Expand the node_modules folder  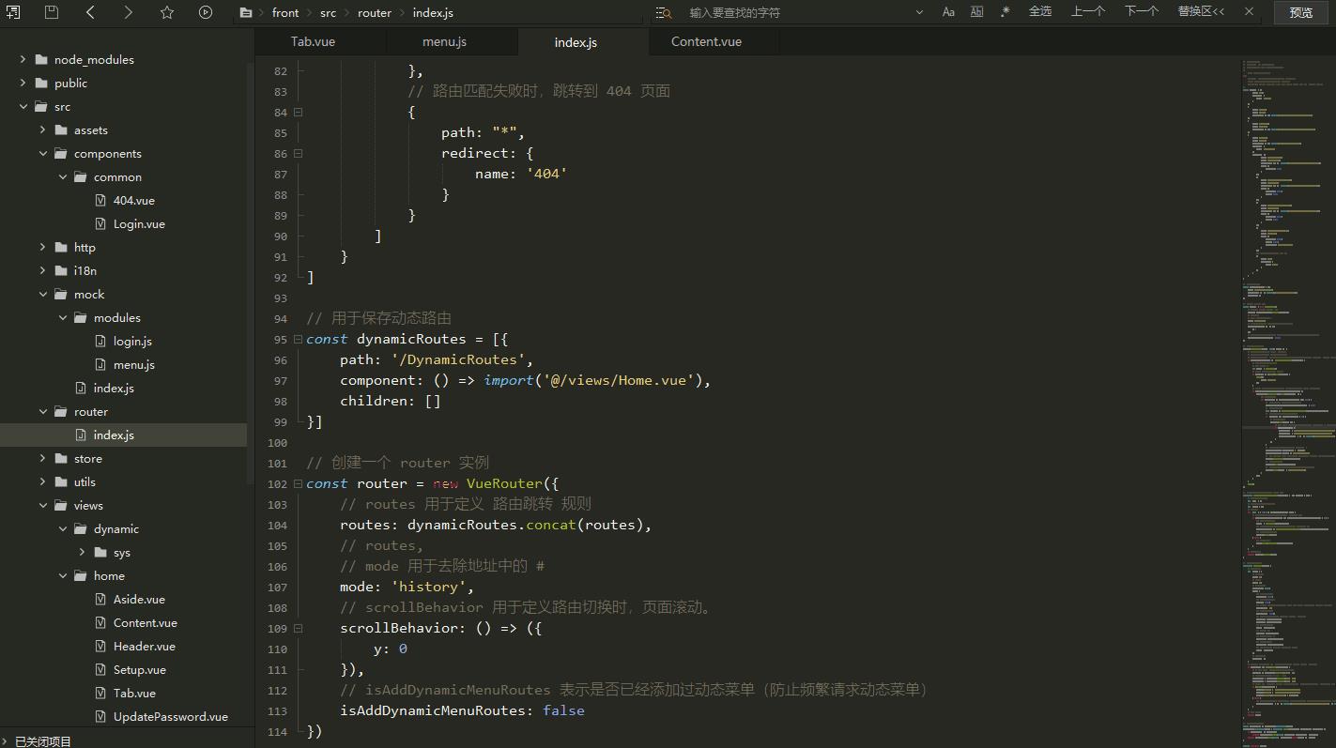pyautogui.click(x=23, y=59)
